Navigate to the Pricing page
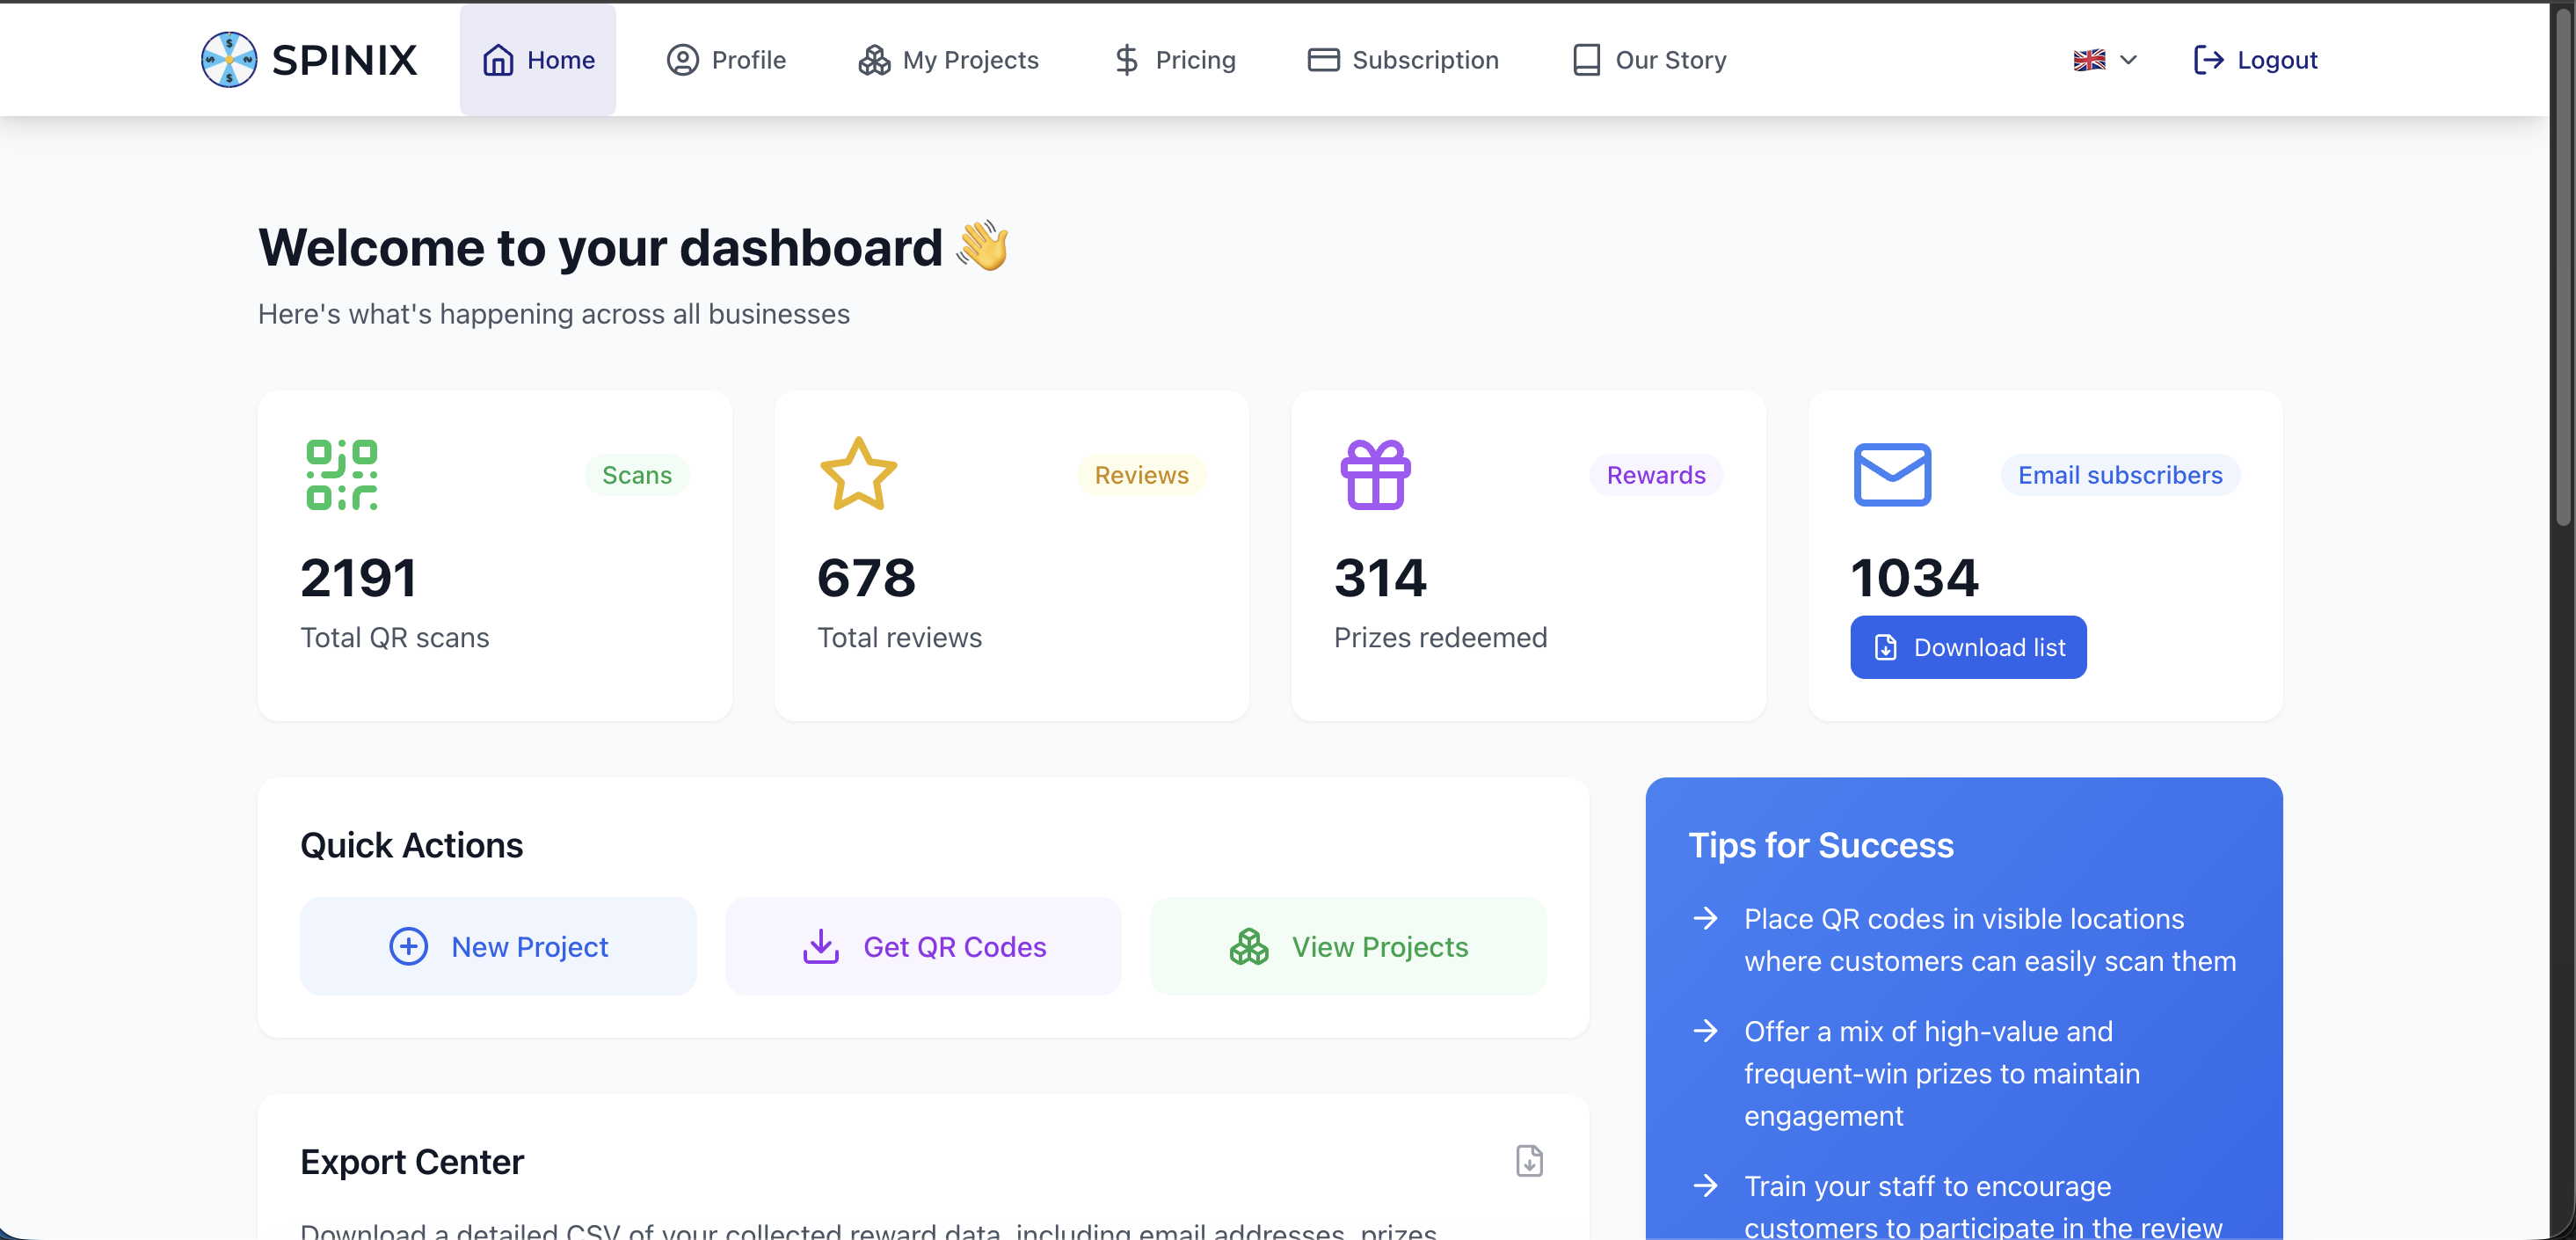This screenshot has height=1240, width=2576. point(1175,60)
